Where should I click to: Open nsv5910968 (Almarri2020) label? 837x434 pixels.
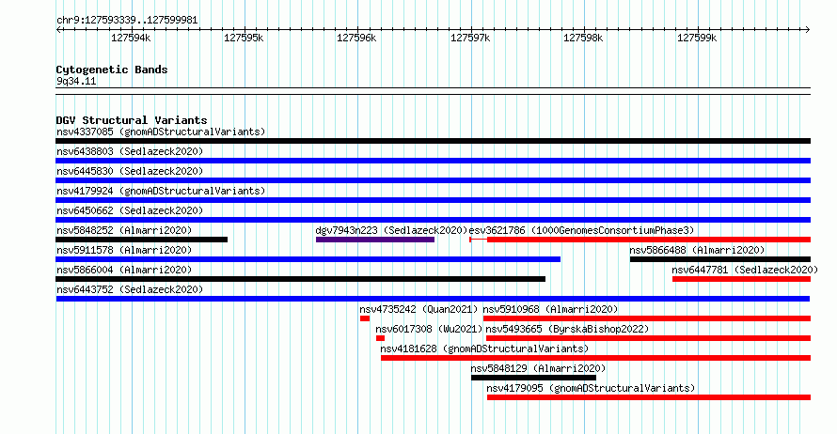point(550,309)
